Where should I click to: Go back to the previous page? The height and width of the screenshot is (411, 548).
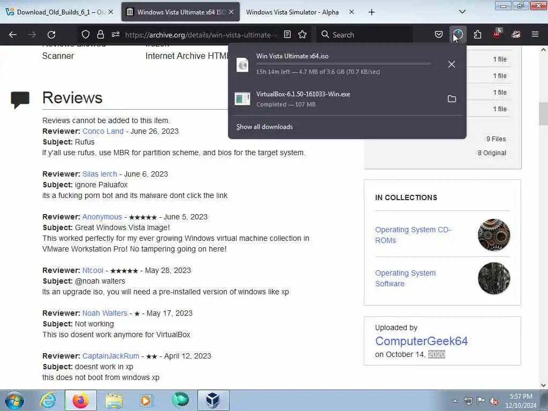[13, 35]
